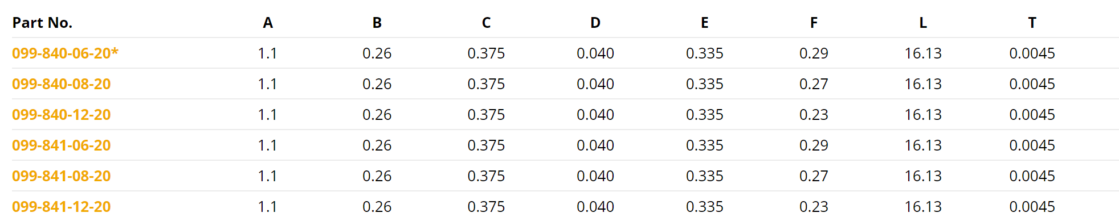The image size is (1119, 221).
Task: Click the B column header
Action: pos(377,23)
